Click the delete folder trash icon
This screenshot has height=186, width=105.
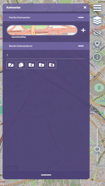pos(52,65)
